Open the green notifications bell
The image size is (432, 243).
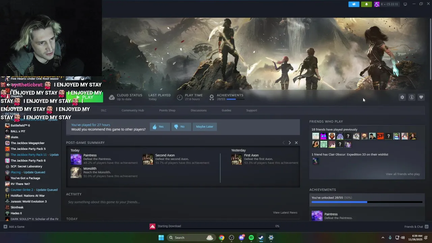click(x=367, y=4)
